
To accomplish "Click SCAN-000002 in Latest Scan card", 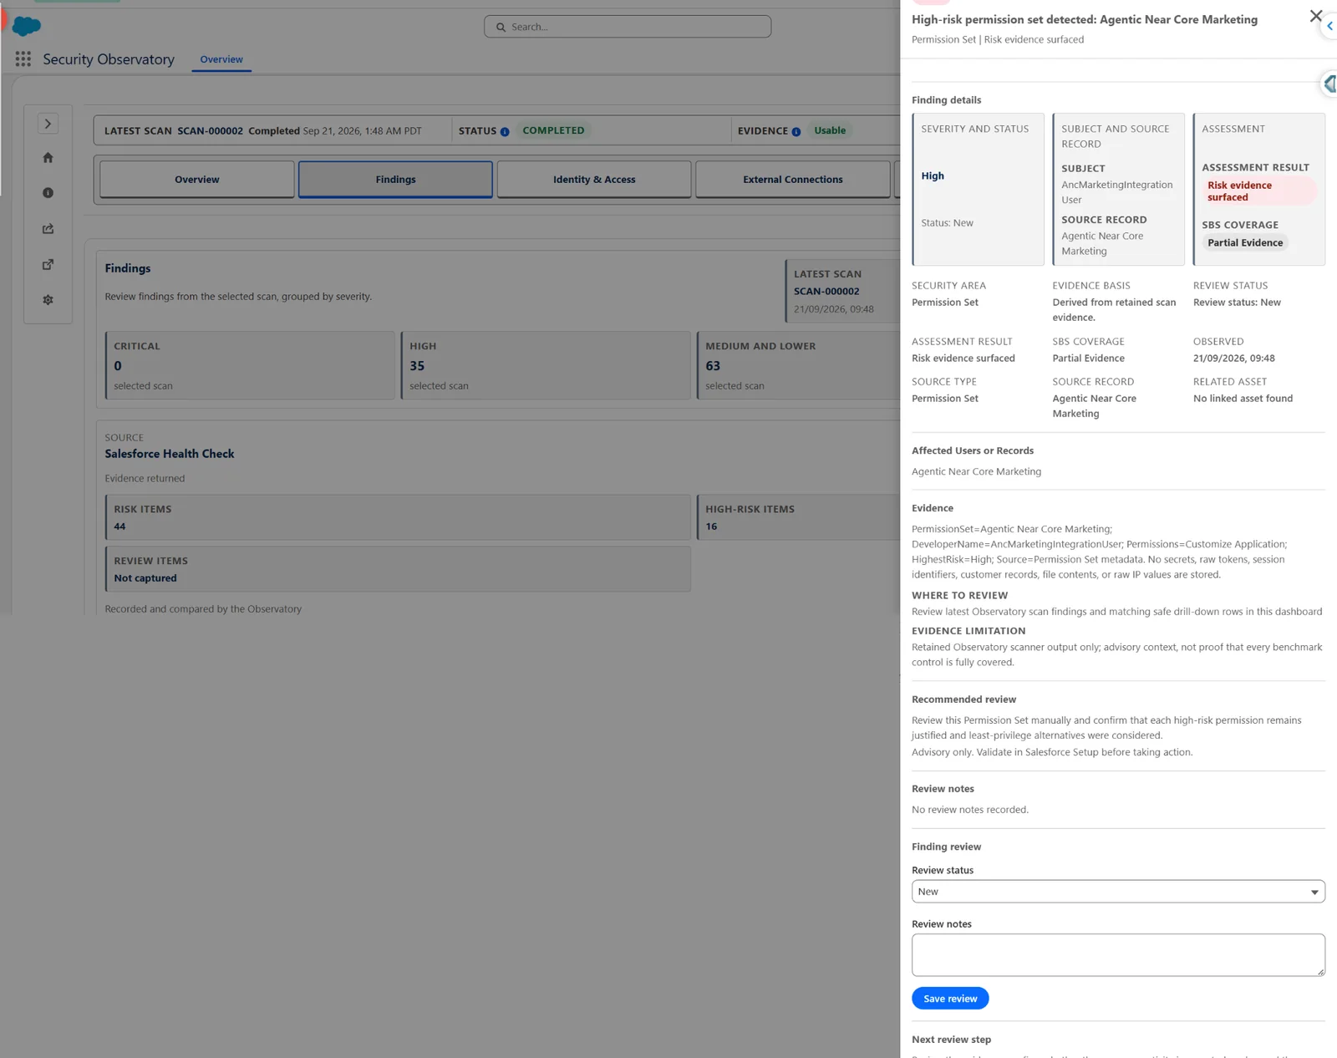I will [x=826, y=292].
